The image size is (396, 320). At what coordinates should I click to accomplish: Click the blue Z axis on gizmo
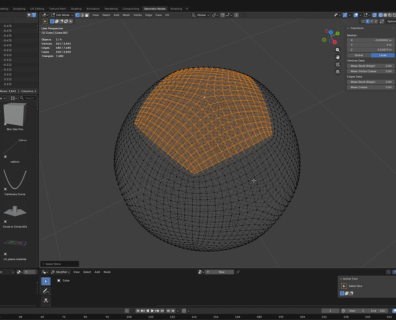pos(331,32)
